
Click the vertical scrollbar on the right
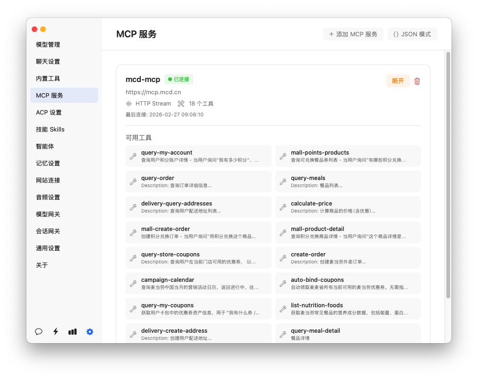448,174
